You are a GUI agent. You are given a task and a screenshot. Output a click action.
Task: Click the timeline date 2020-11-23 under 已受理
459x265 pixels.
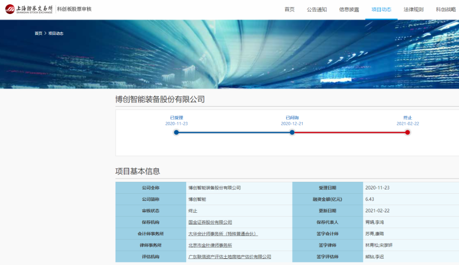pyautogui.click(x=176, y=124)
